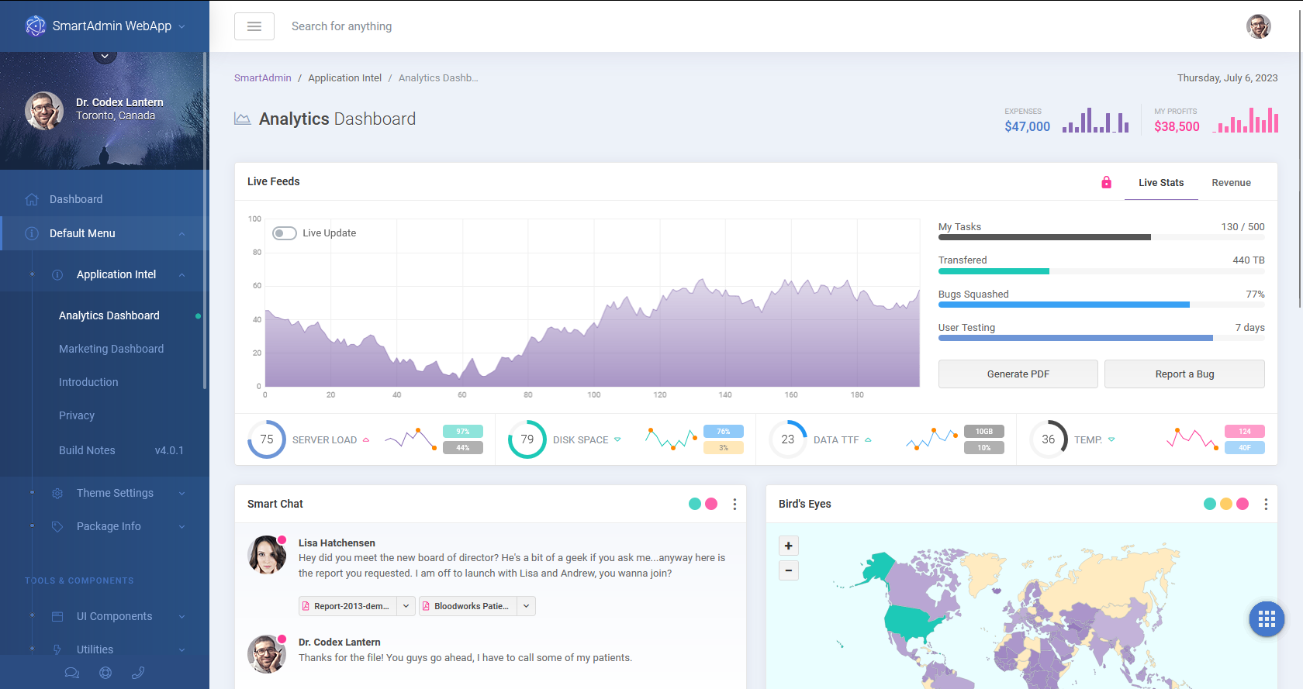Click the sidebar profile photo of Dr. Codex Lantern
Screen dimensions: 1303x689
pyautogui.click(x=44, y=111)
